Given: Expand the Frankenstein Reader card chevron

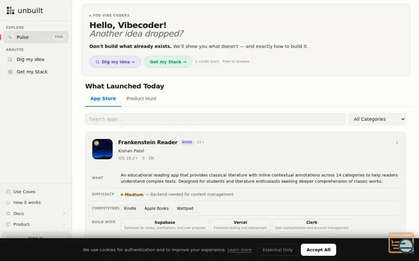Looking at the screenshot, I should 396,143.
